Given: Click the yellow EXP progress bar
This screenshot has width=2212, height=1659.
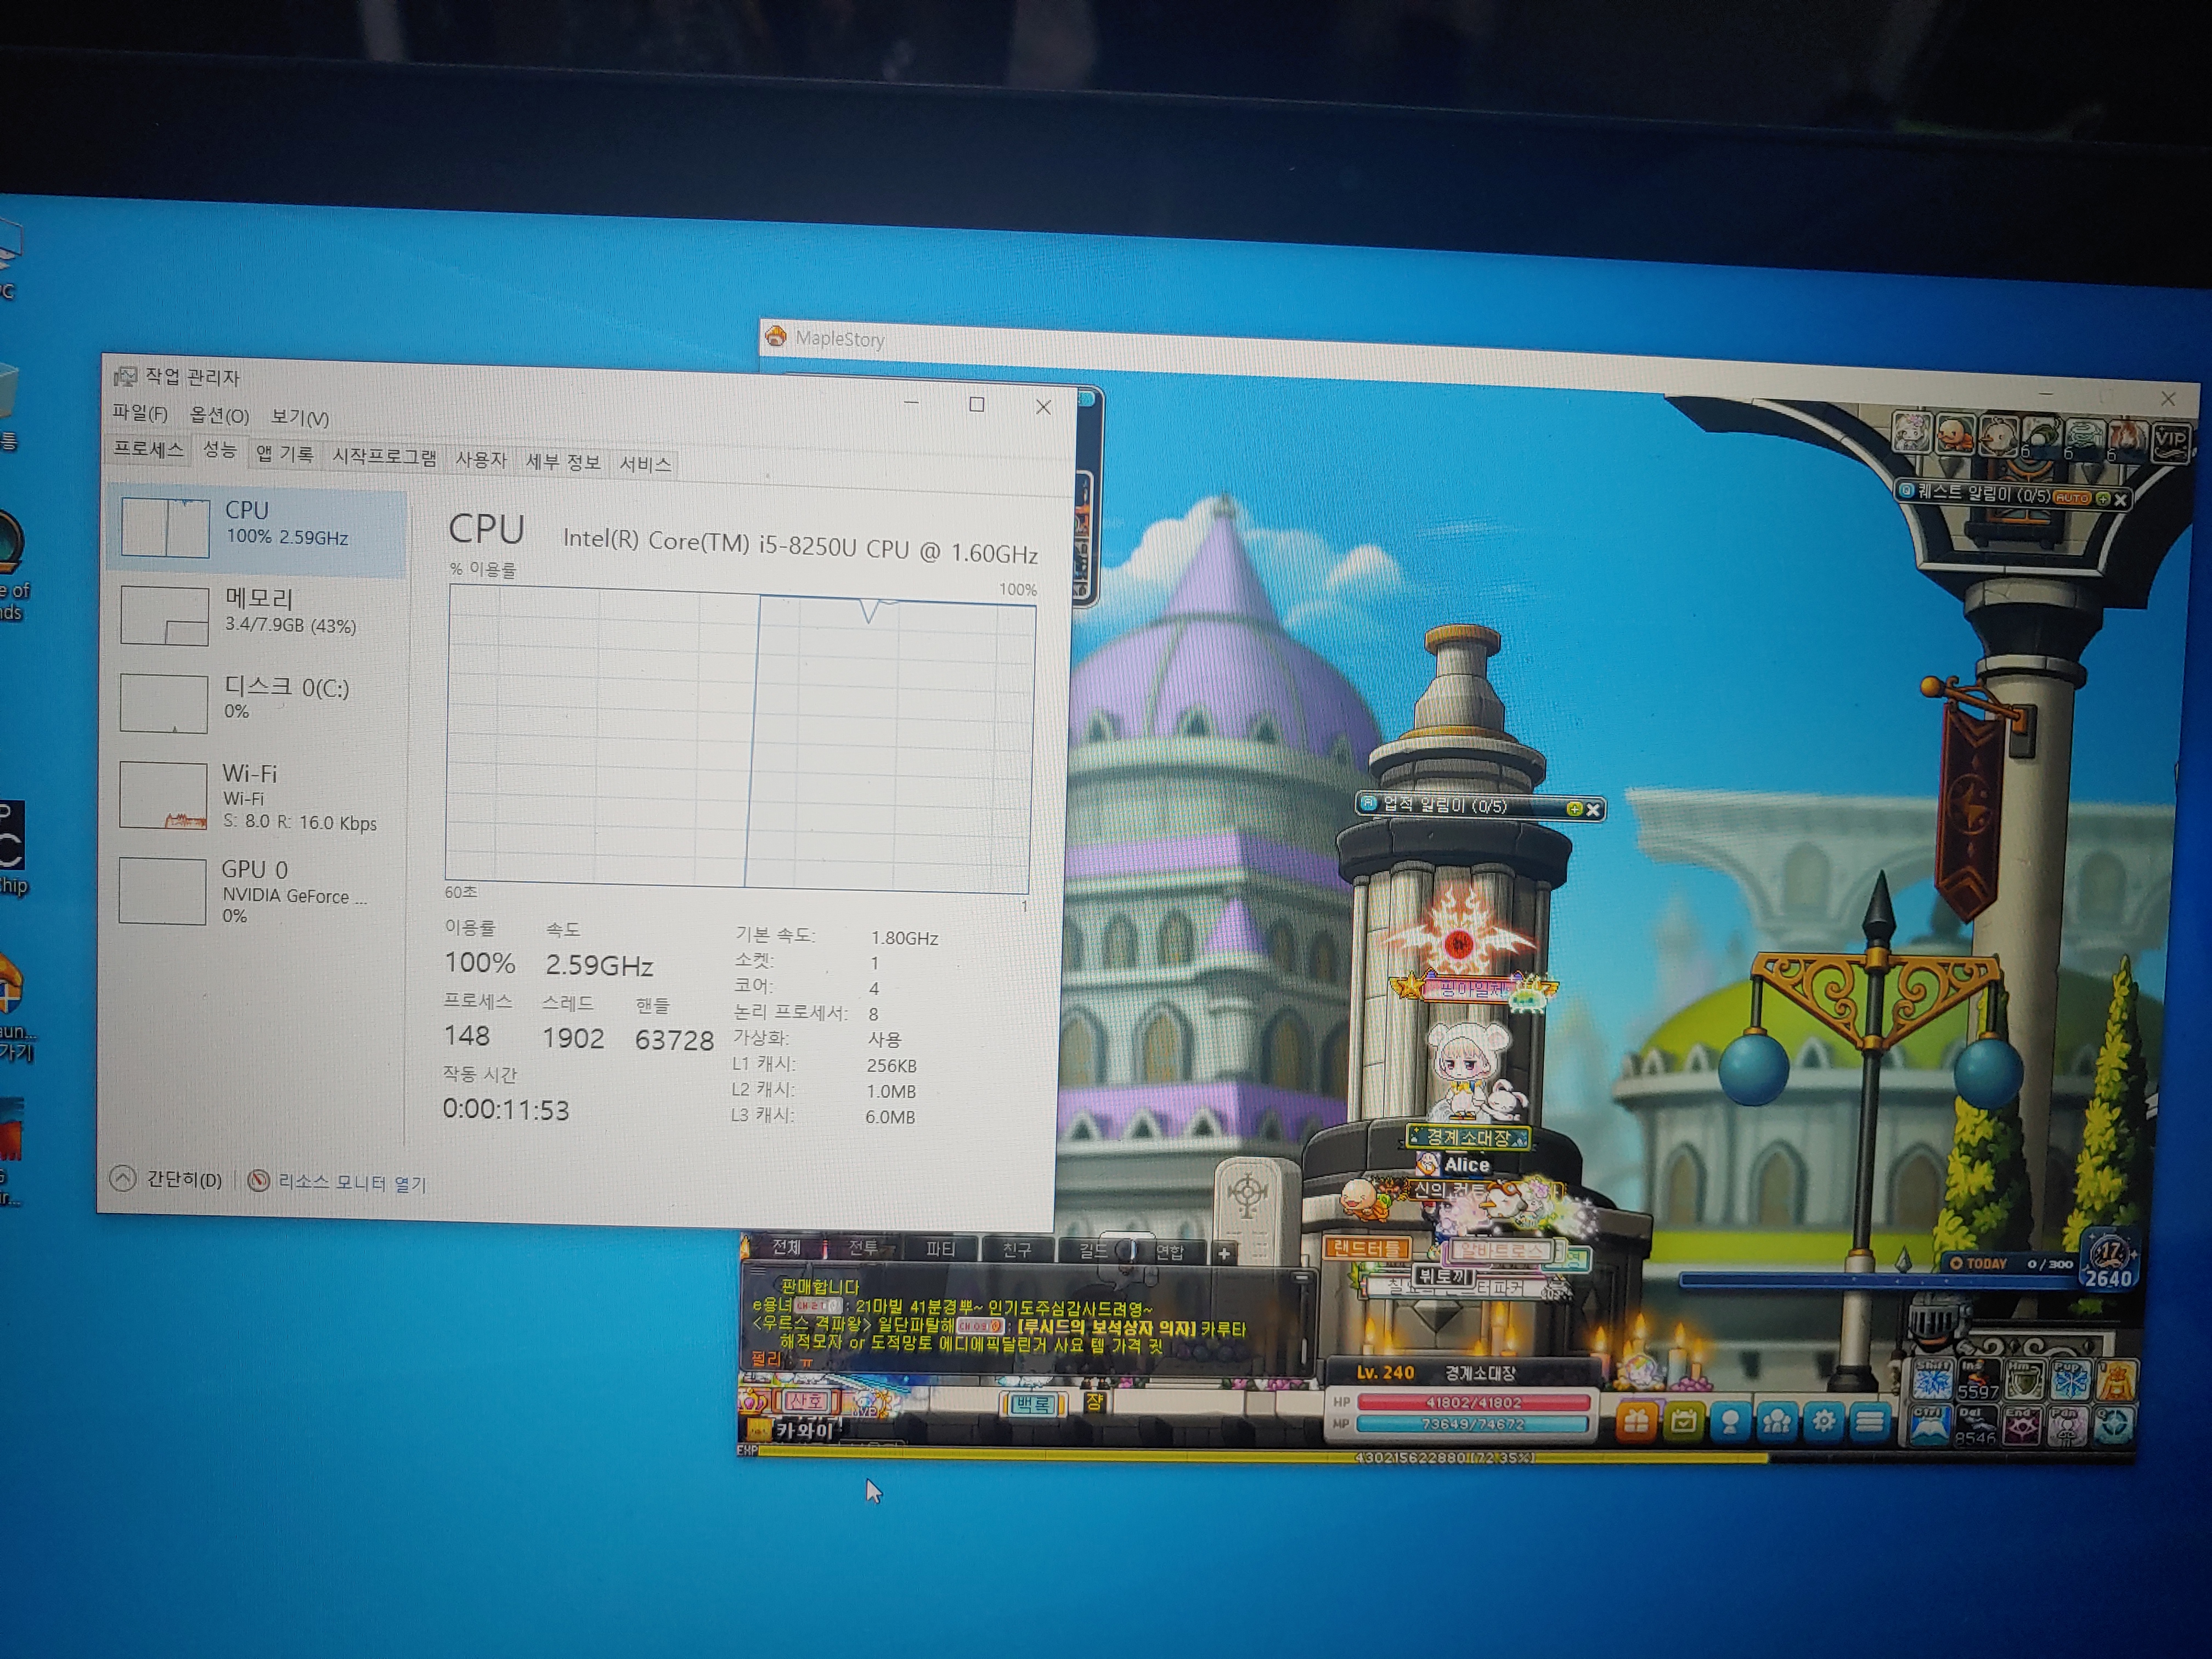Looking at the screenshot, I should pos(1200,1456).
